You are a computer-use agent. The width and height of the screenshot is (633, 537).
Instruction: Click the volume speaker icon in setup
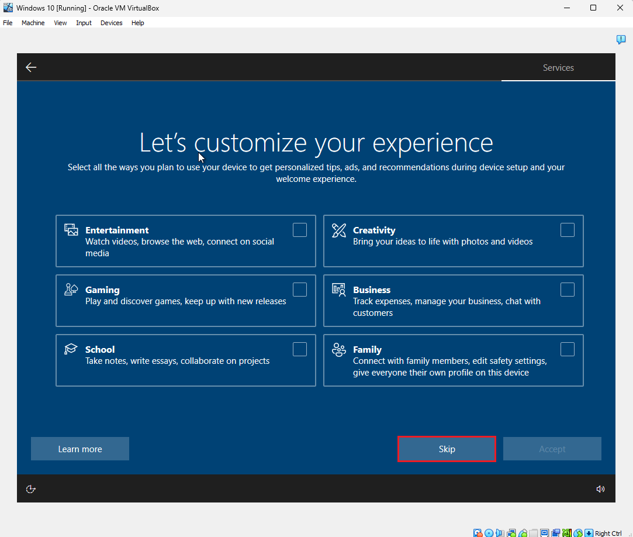(600, 489)
